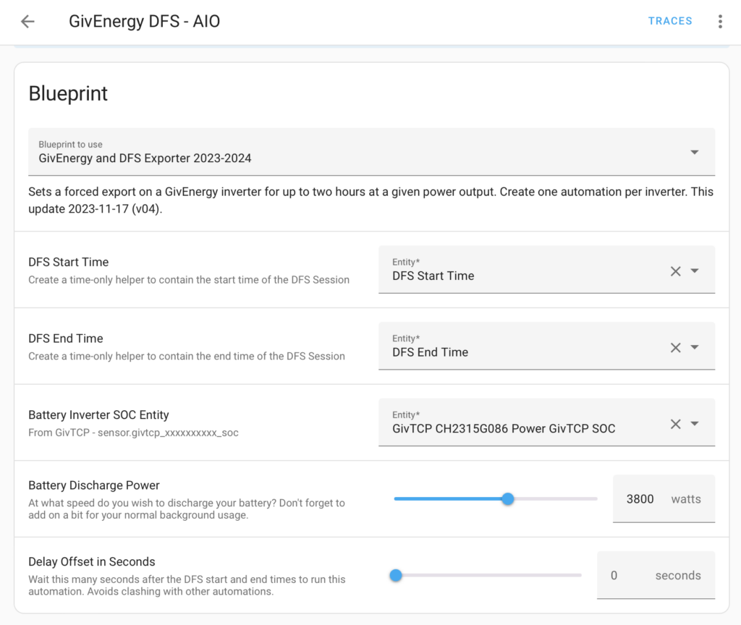
Task: Click the DFS End Time entity field
Action: 546,346
